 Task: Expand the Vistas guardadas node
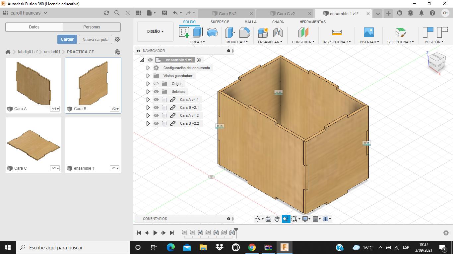(x=148, y=76)
